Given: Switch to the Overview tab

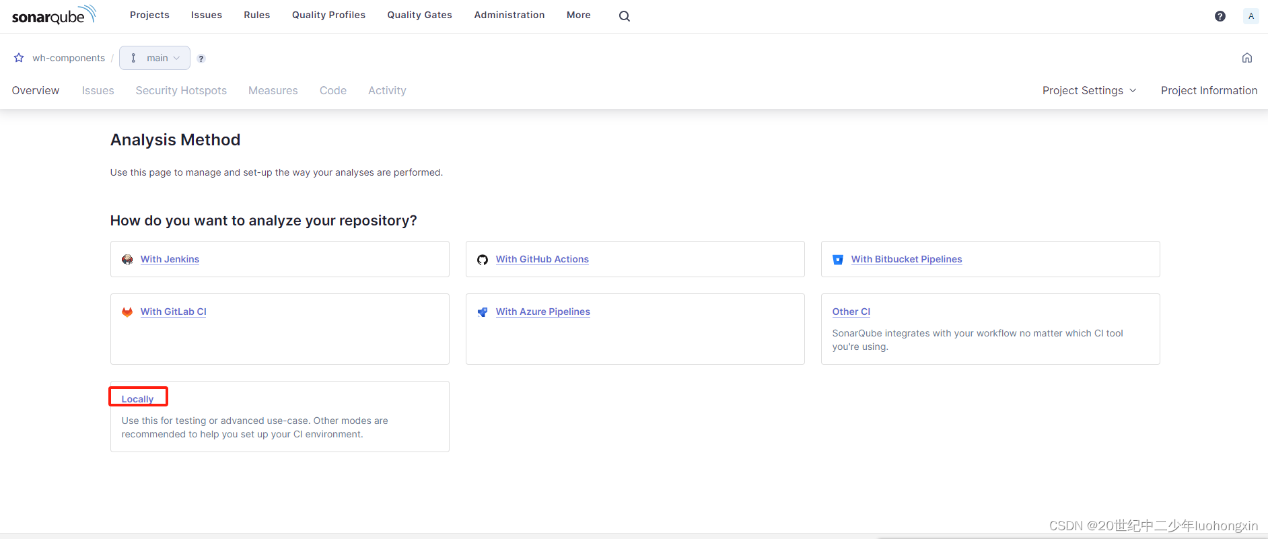Looking at the screenshot, I should coord(36,90).
